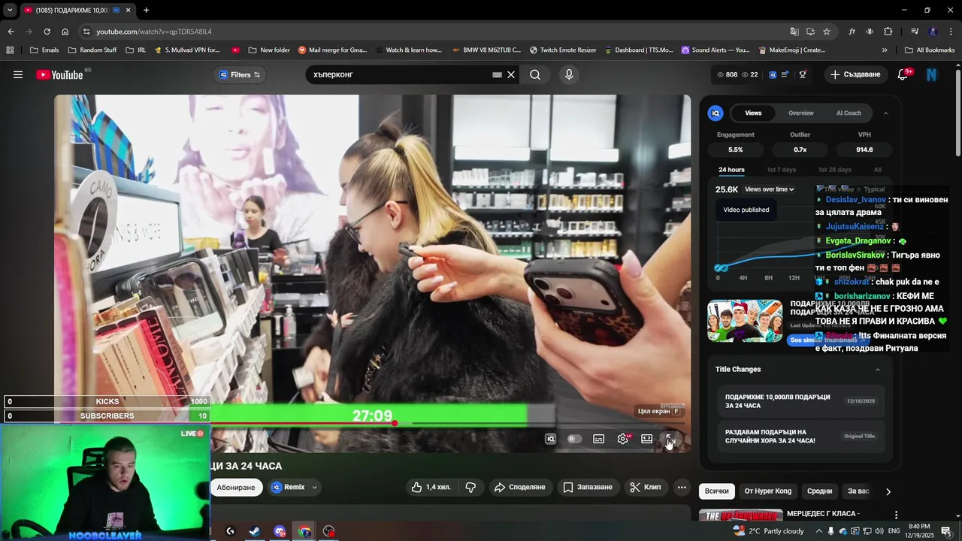Click the vidIQ list icon in header

pos(785,74)
